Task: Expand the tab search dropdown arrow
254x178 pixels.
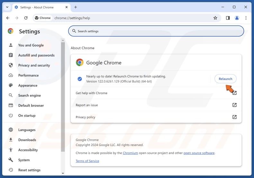Action: click(7, 7)
